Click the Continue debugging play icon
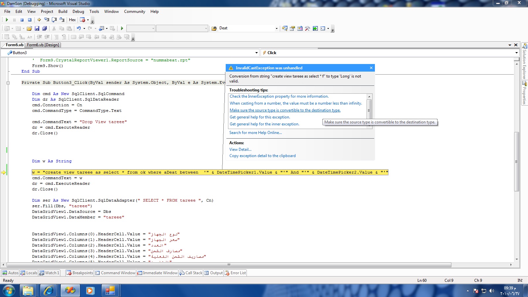The image size is (528, 297). click(x=7, y=20)
